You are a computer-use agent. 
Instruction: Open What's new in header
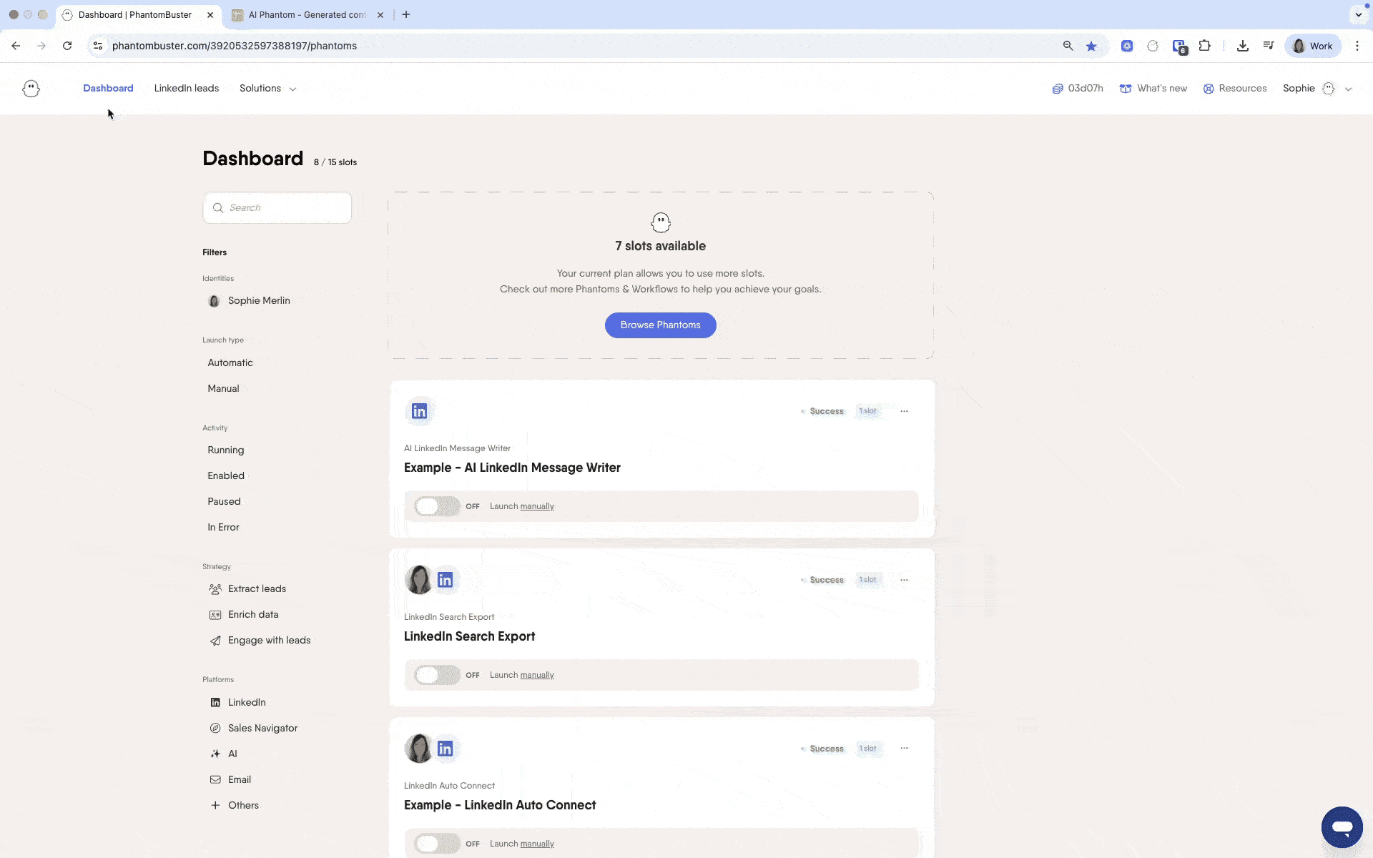click(1153, 89)
